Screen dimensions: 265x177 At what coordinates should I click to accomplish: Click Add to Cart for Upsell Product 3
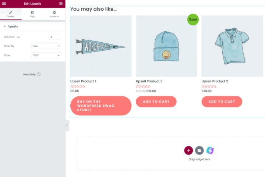click(x=156, y=102)
